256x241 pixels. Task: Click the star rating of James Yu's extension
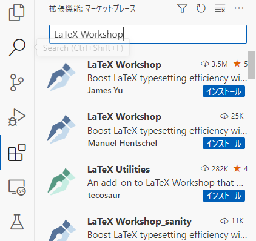click(240, 64)
